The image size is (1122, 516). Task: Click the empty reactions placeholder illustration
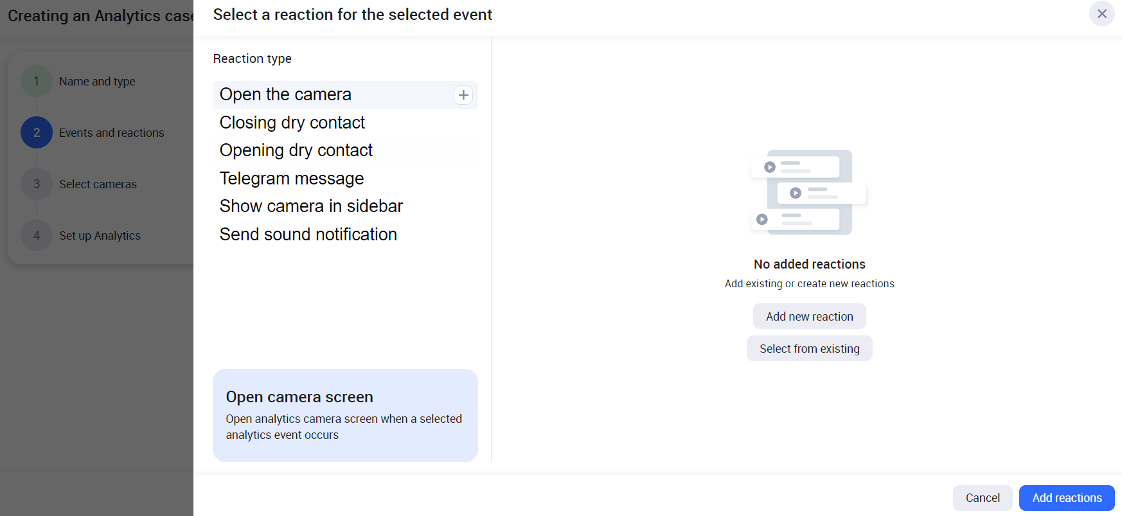(808, 192)
